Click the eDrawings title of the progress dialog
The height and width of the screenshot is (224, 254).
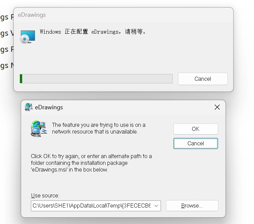pos(32,15)
